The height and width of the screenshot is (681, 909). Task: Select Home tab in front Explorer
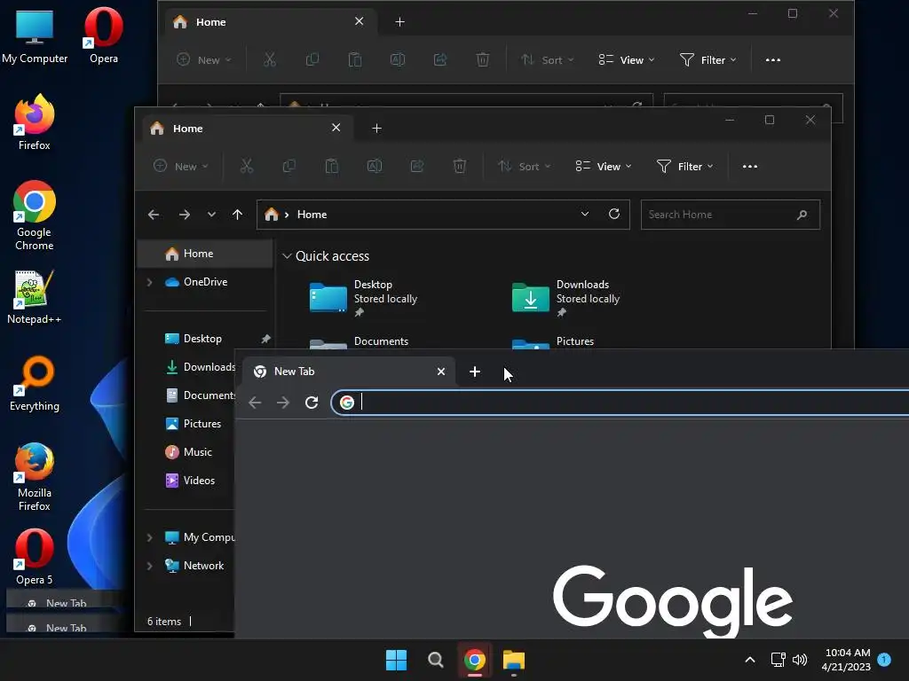point(249,129)
